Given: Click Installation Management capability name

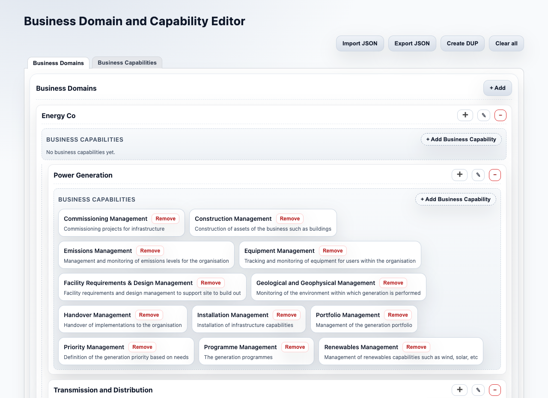Looking at the screenshot, I should pos(233,315).
